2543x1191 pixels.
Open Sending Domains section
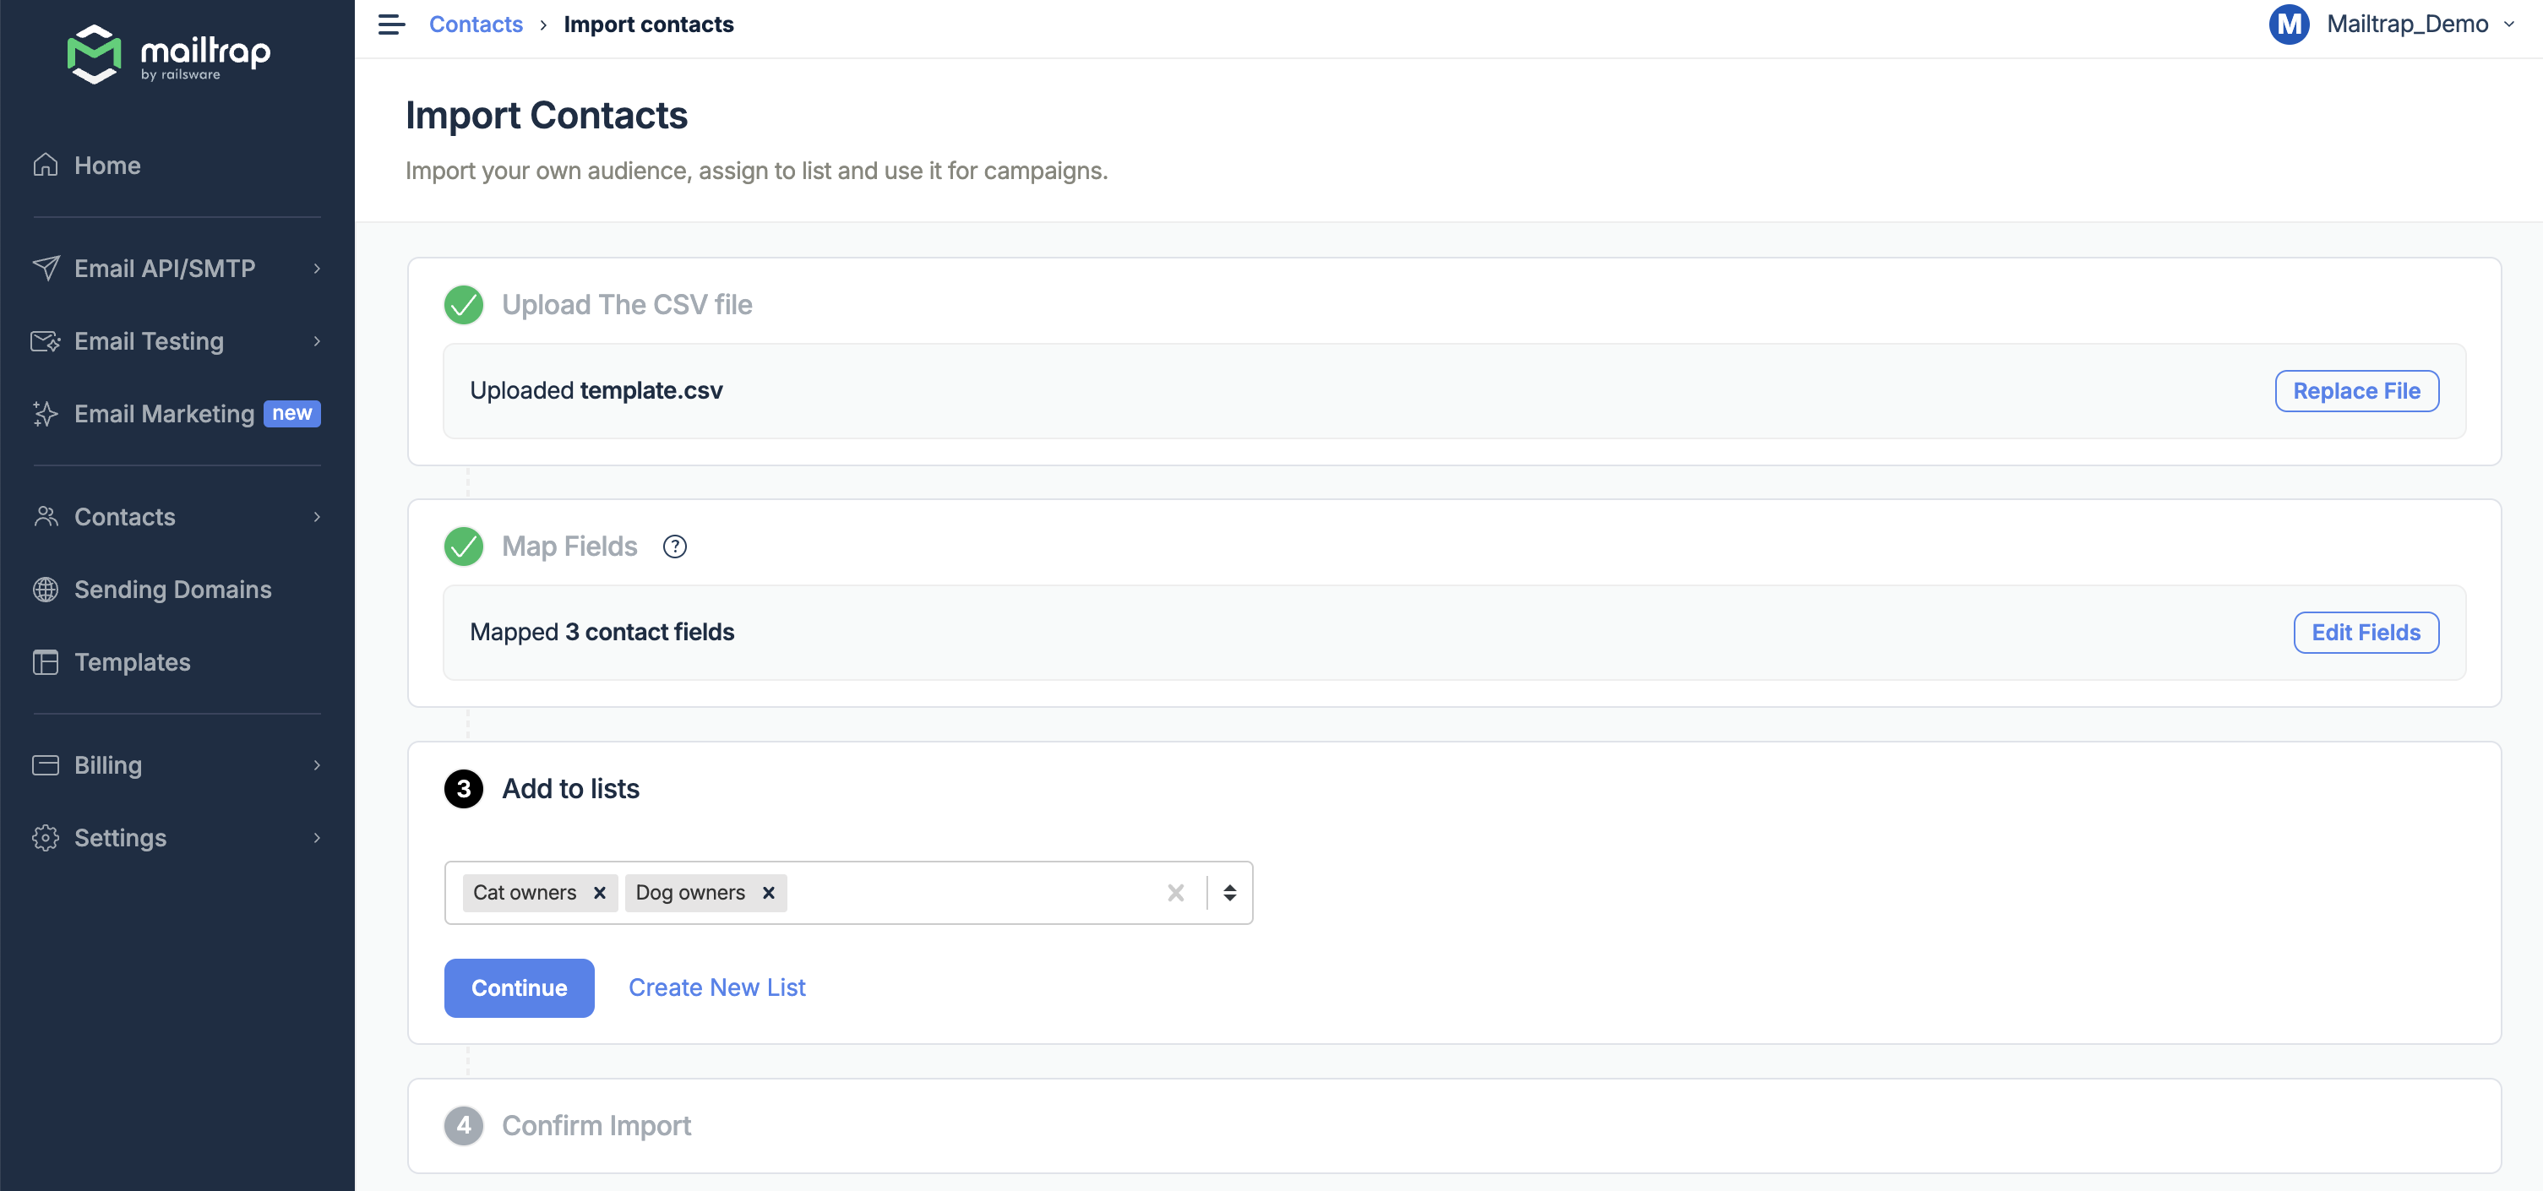click(172, 588)
